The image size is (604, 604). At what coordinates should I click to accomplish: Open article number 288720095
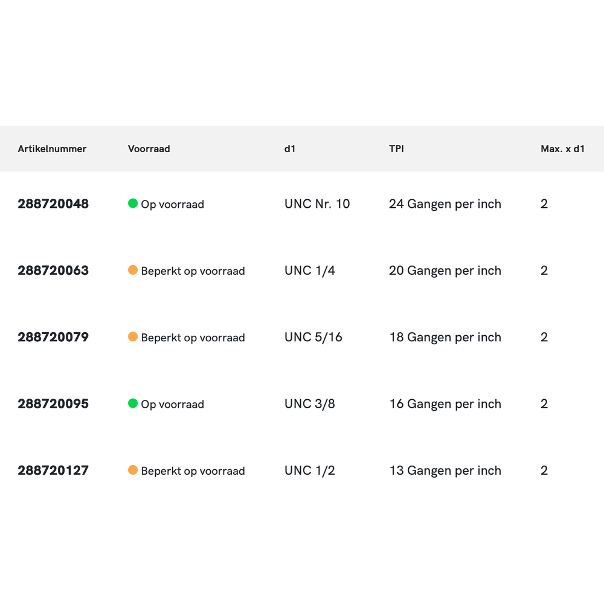click(x=53, y=404)
